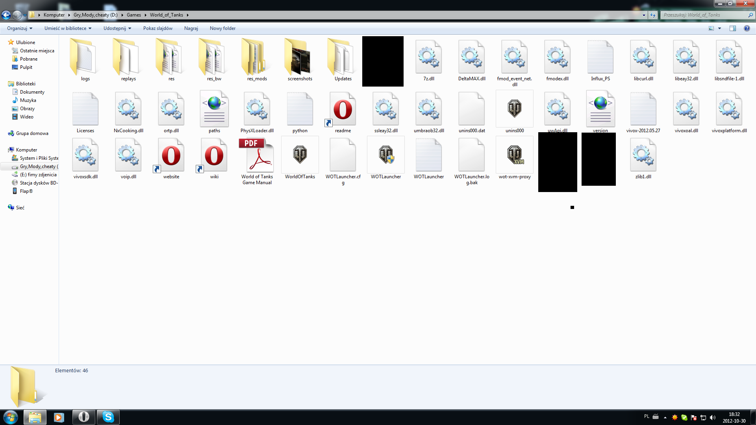This screenshot has height=425, width=756.
Task: Open Opera browser from the taskbar
Action: pos(83,417)
